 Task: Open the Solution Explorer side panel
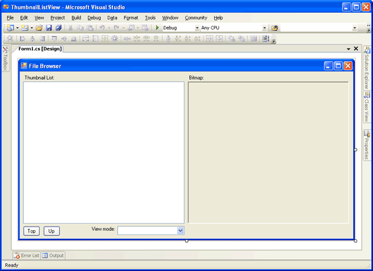coord(367,72)
